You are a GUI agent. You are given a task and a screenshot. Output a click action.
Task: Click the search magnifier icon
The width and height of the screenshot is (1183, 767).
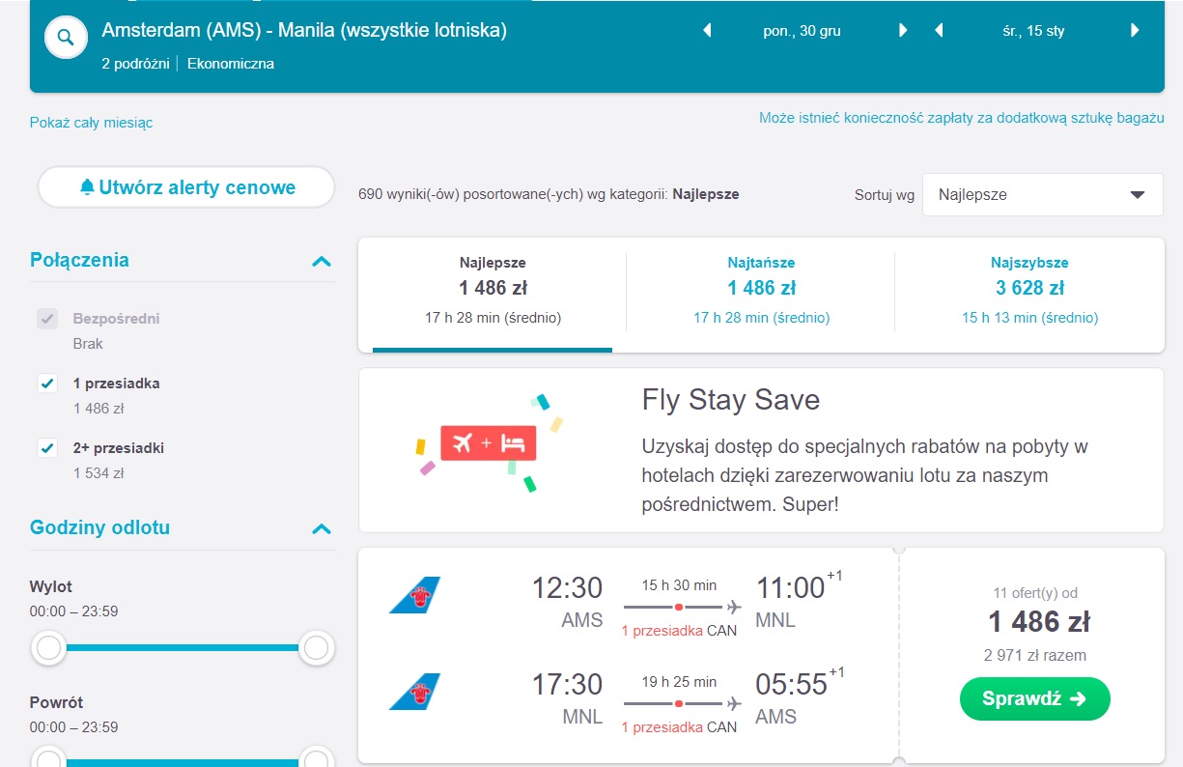click(x=66, y=38)
